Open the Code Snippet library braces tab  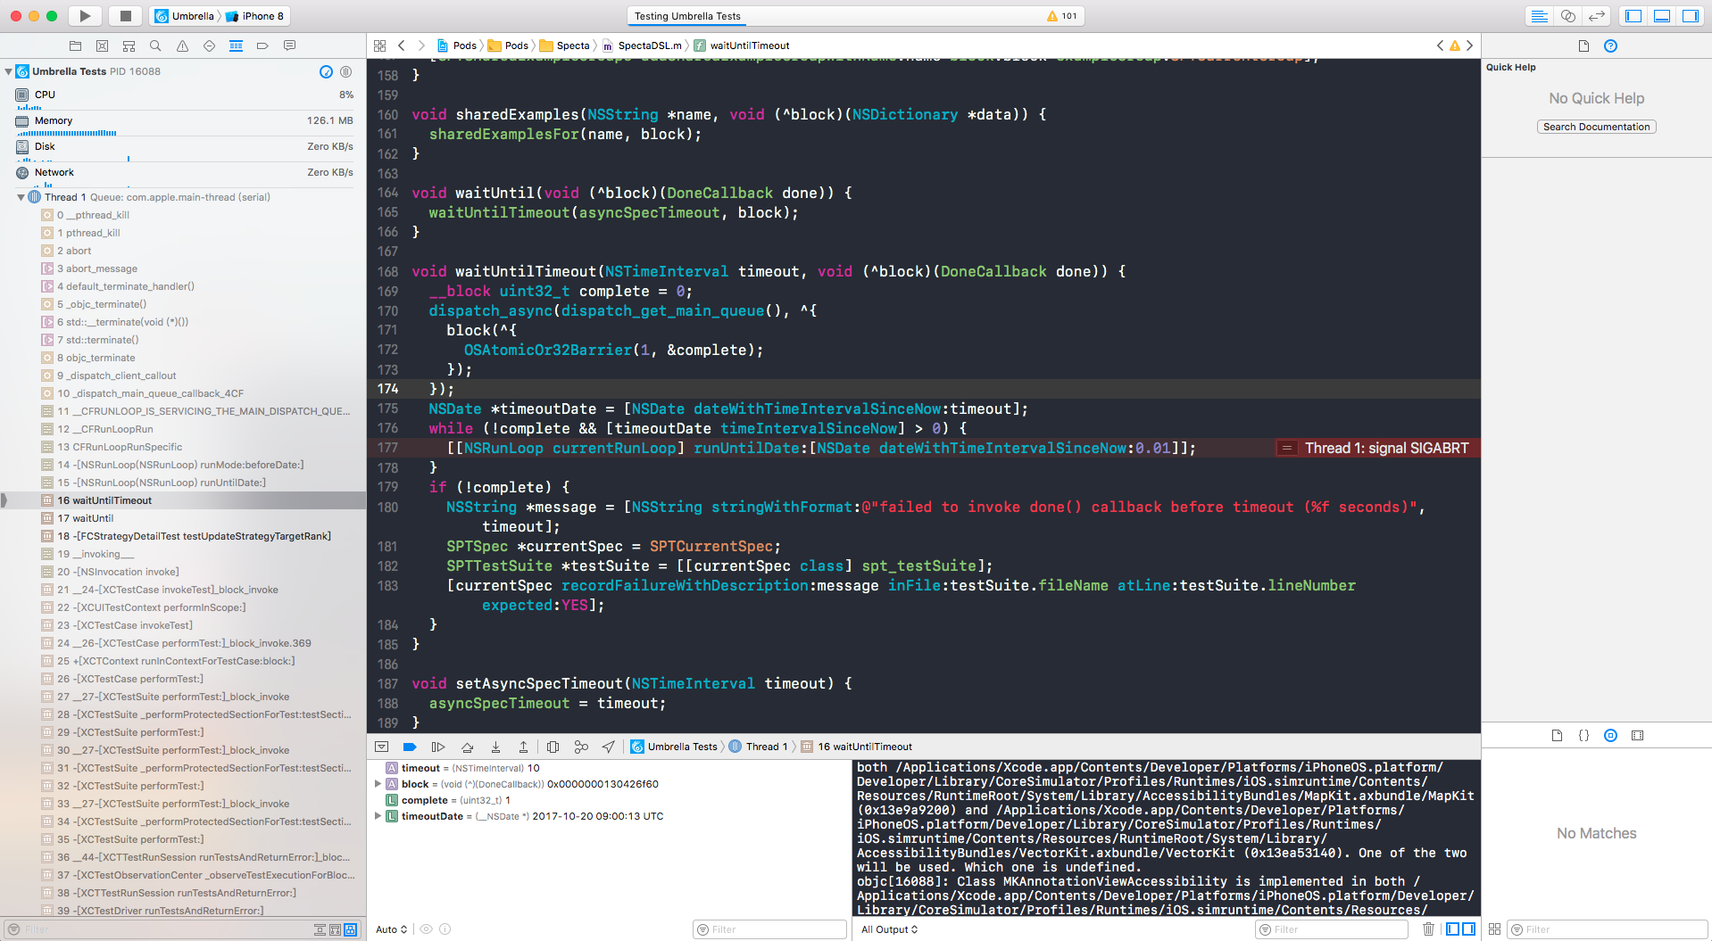pos(1583,736)
